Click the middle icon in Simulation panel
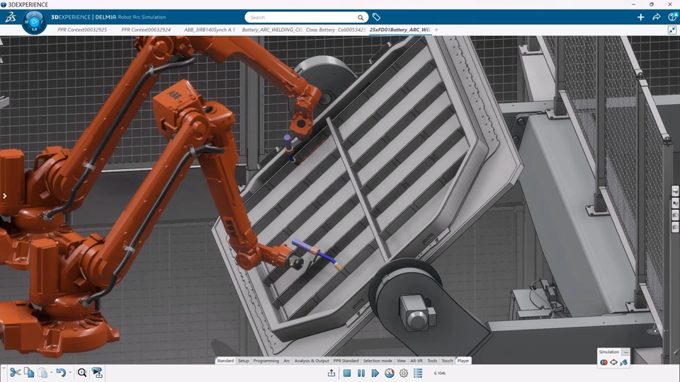 613,362
